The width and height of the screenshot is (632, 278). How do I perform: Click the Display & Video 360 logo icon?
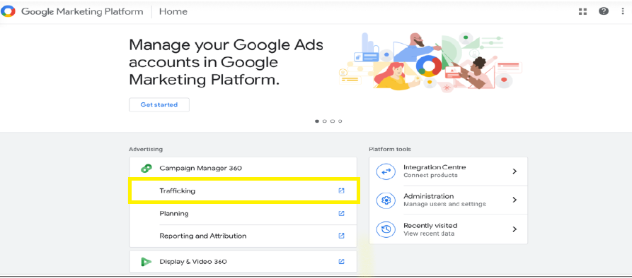pyautogui.click(x=146, y=262)
